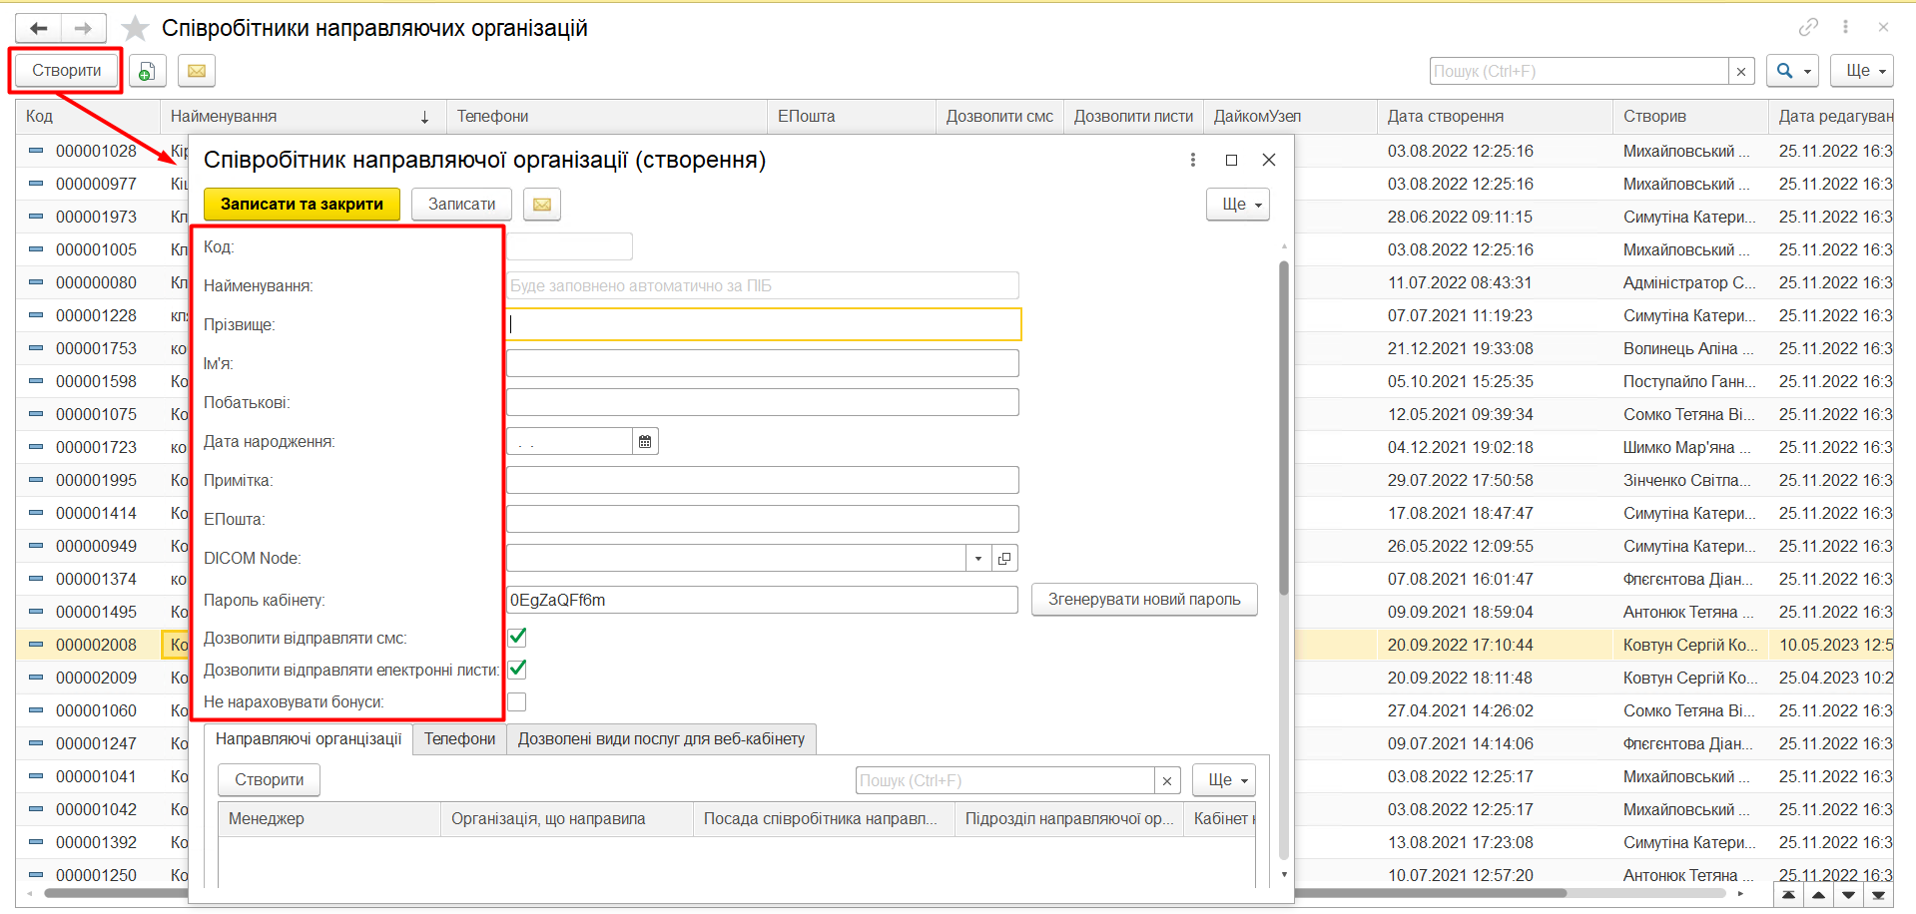Click the get-link icon at top right
Viewport: 1916px width, 914px height.
(x=1808, y=27)
